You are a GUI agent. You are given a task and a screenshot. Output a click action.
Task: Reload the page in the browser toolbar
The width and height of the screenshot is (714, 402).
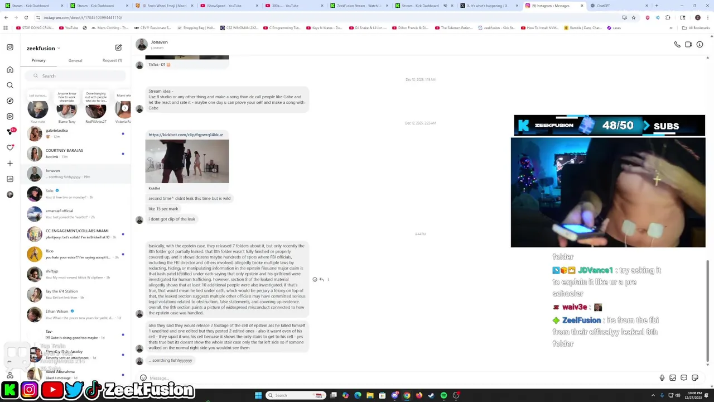[26, 17]
